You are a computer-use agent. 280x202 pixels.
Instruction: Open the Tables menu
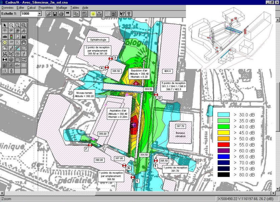click(x=75, y=7)
